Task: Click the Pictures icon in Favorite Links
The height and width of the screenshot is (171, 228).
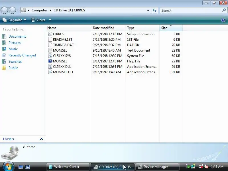Action: [4, 42]
